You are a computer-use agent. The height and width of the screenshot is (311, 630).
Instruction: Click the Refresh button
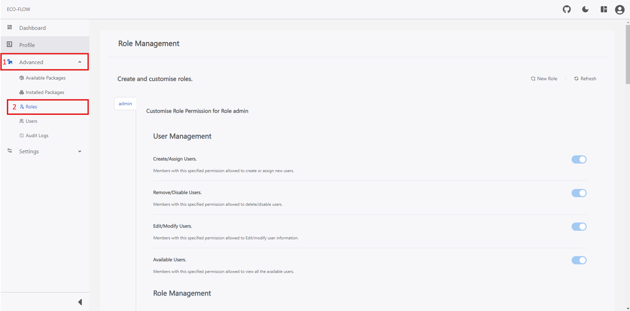(585, 79)
